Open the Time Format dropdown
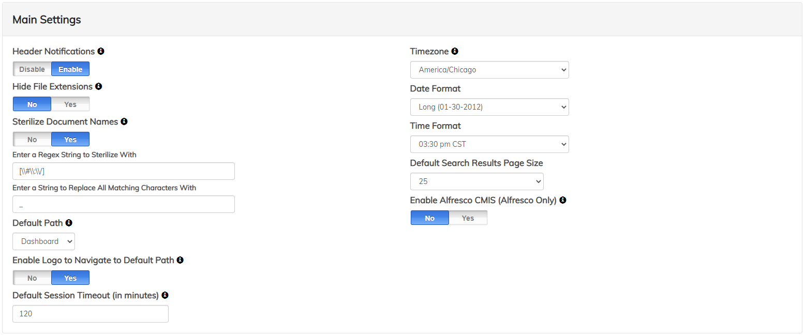The height and width of the screenshot is (336, 805). [489, 144]
